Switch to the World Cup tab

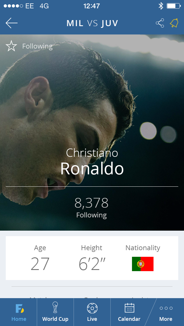tap(55, 319)
